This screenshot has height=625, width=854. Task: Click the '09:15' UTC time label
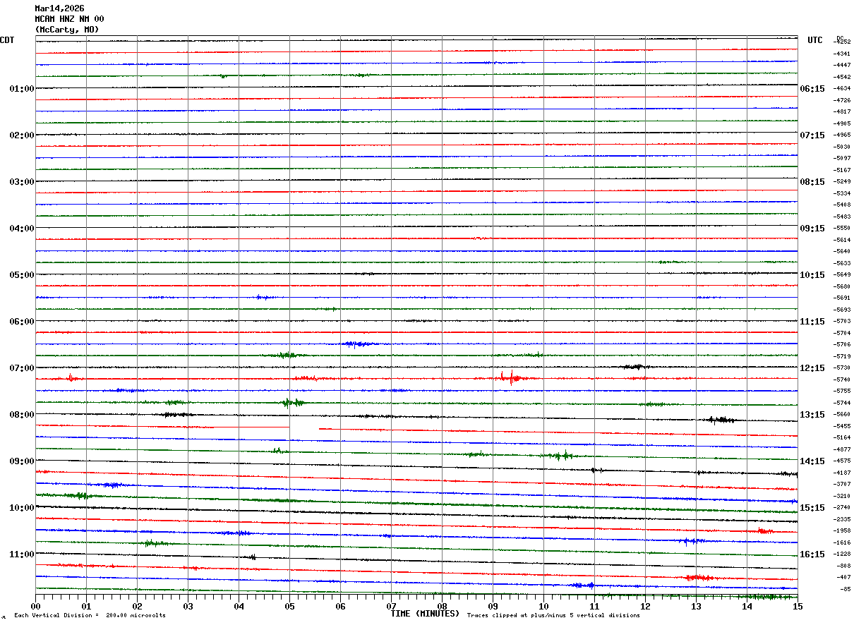click(812, 229)
